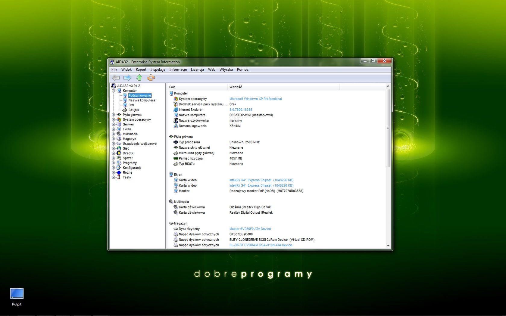Click the Nazwa użytkownika row icon
This screenshot has height=316, width=506.
(x=176, y=120)
